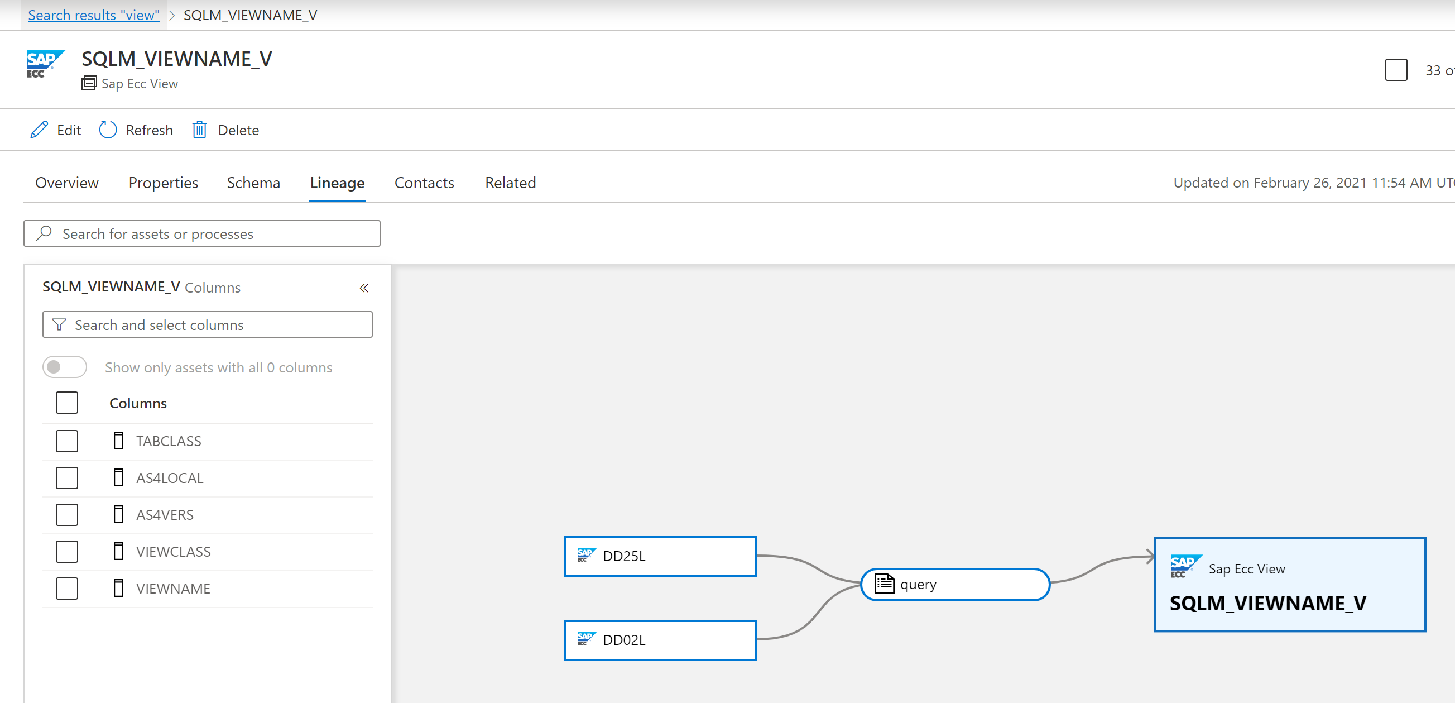The height and width of the screenshot is (703, 1455).
Task: Click the Search results view breadcrumb link
Action: [x=92, y=13]
